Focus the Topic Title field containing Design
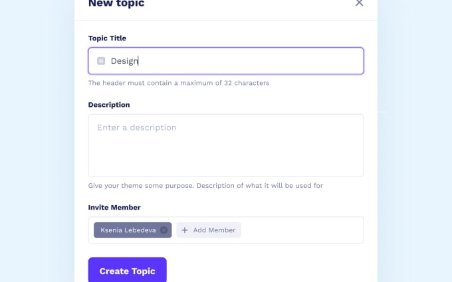 pyautogui.click(x=226, y=61)
